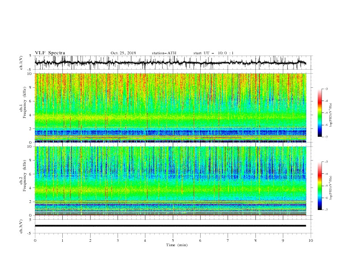
Task: Click the '5' tick on the time axis
Action: pyautogui.click(x=173, y=240)
